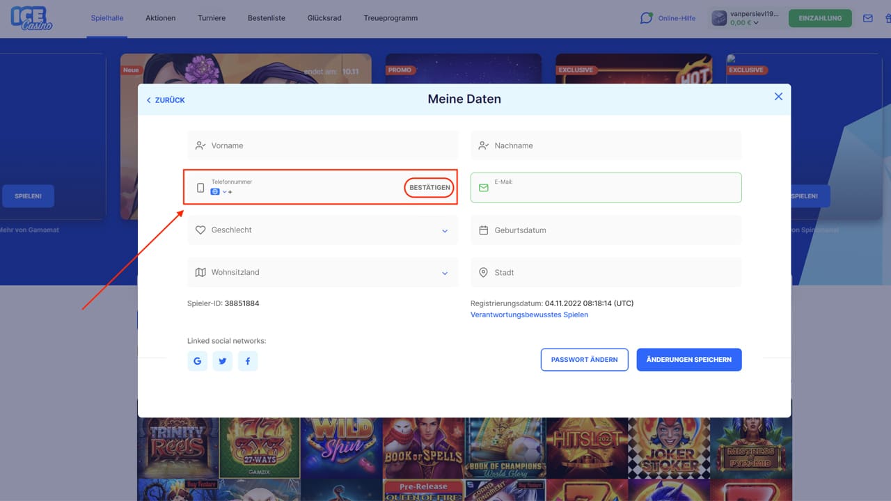Open the Glücksrad menu item
Viewport: 891px width, 501px height.
[324, 18]
